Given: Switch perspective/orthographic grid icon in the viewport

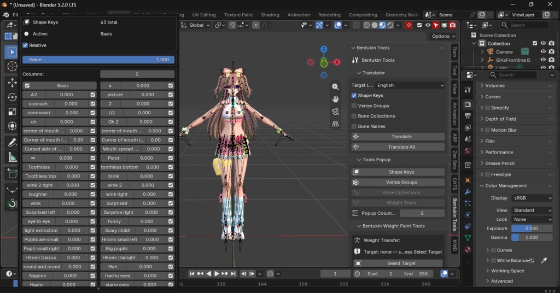Looking at the screenshot, I should pos(335,124).
